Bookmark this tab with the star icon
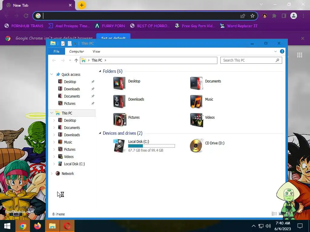310x232 pixels. tap(252, 16)
